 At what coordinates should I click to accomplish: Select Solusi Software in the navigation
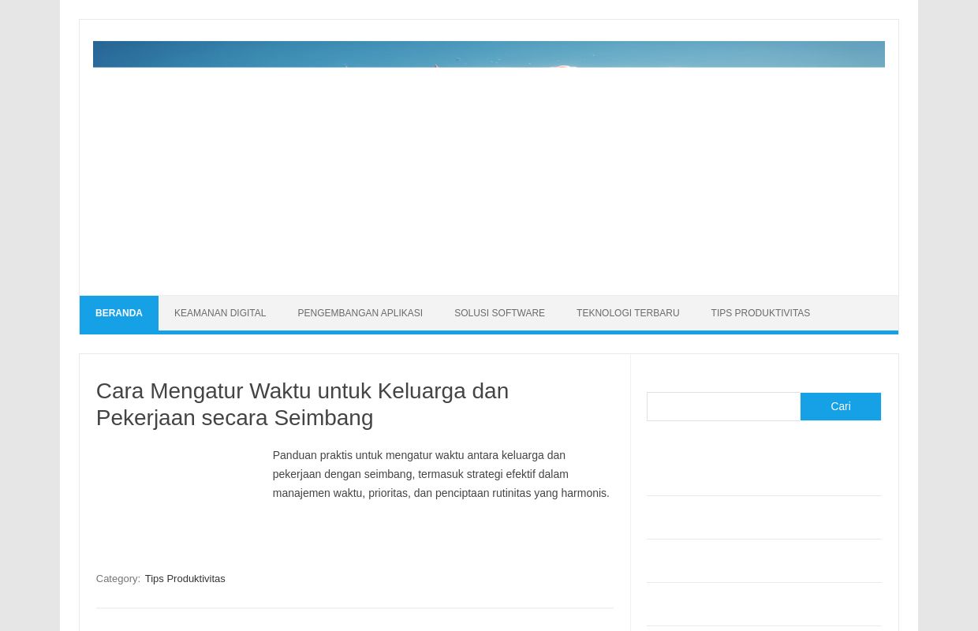pyautogui.click(x=499, y=313)
